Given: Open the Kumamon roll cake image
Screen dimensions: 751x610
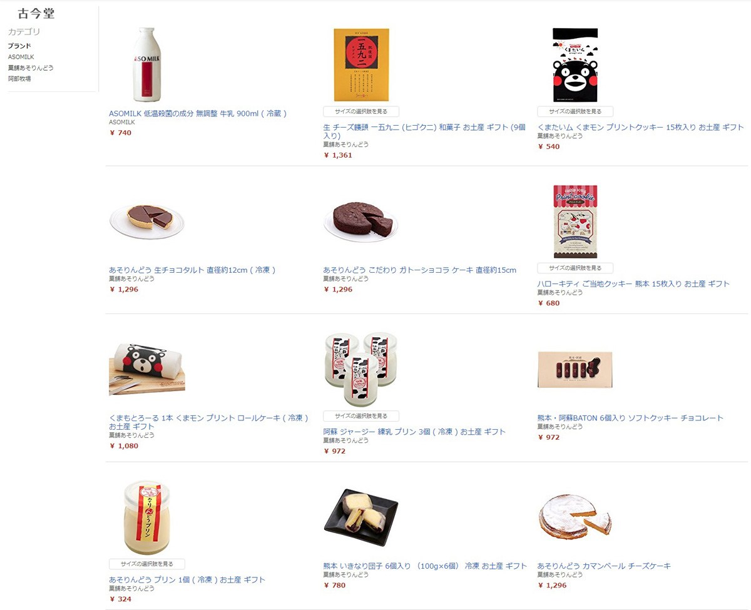Looking at the screenshot, I should pyautogui.click(x=147, y=370).
